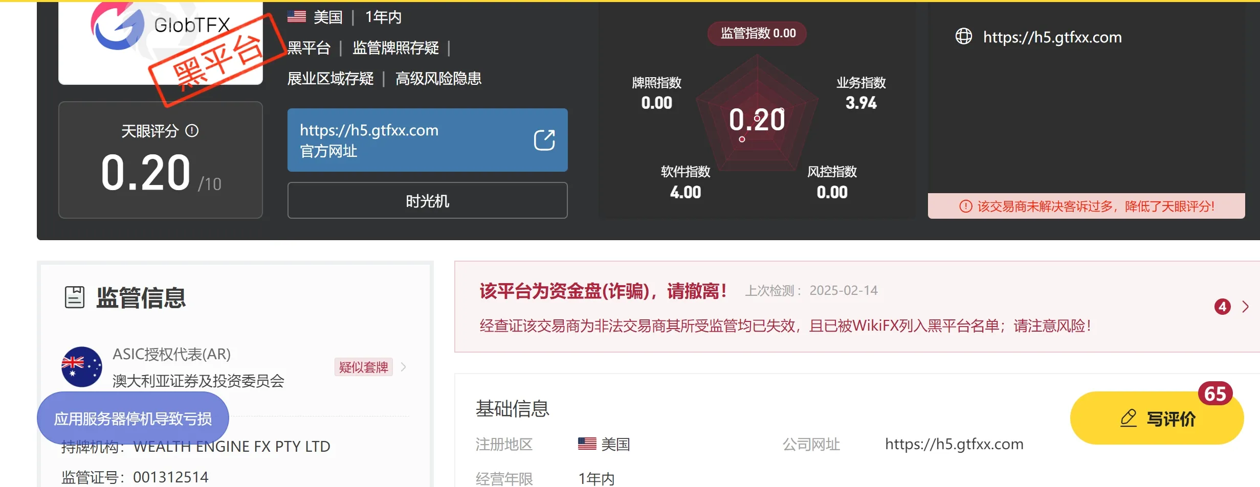The height and width of the screenshot is (487, 1260).
Task: Click 美国 in the 注册地区 row
Action: (x=615, y=444)
